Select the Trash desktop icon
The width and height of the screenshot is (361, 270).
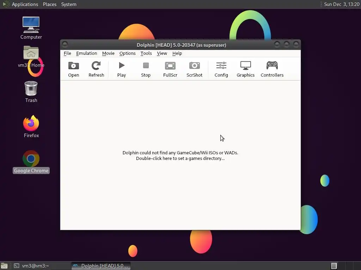tap(31, 92)
